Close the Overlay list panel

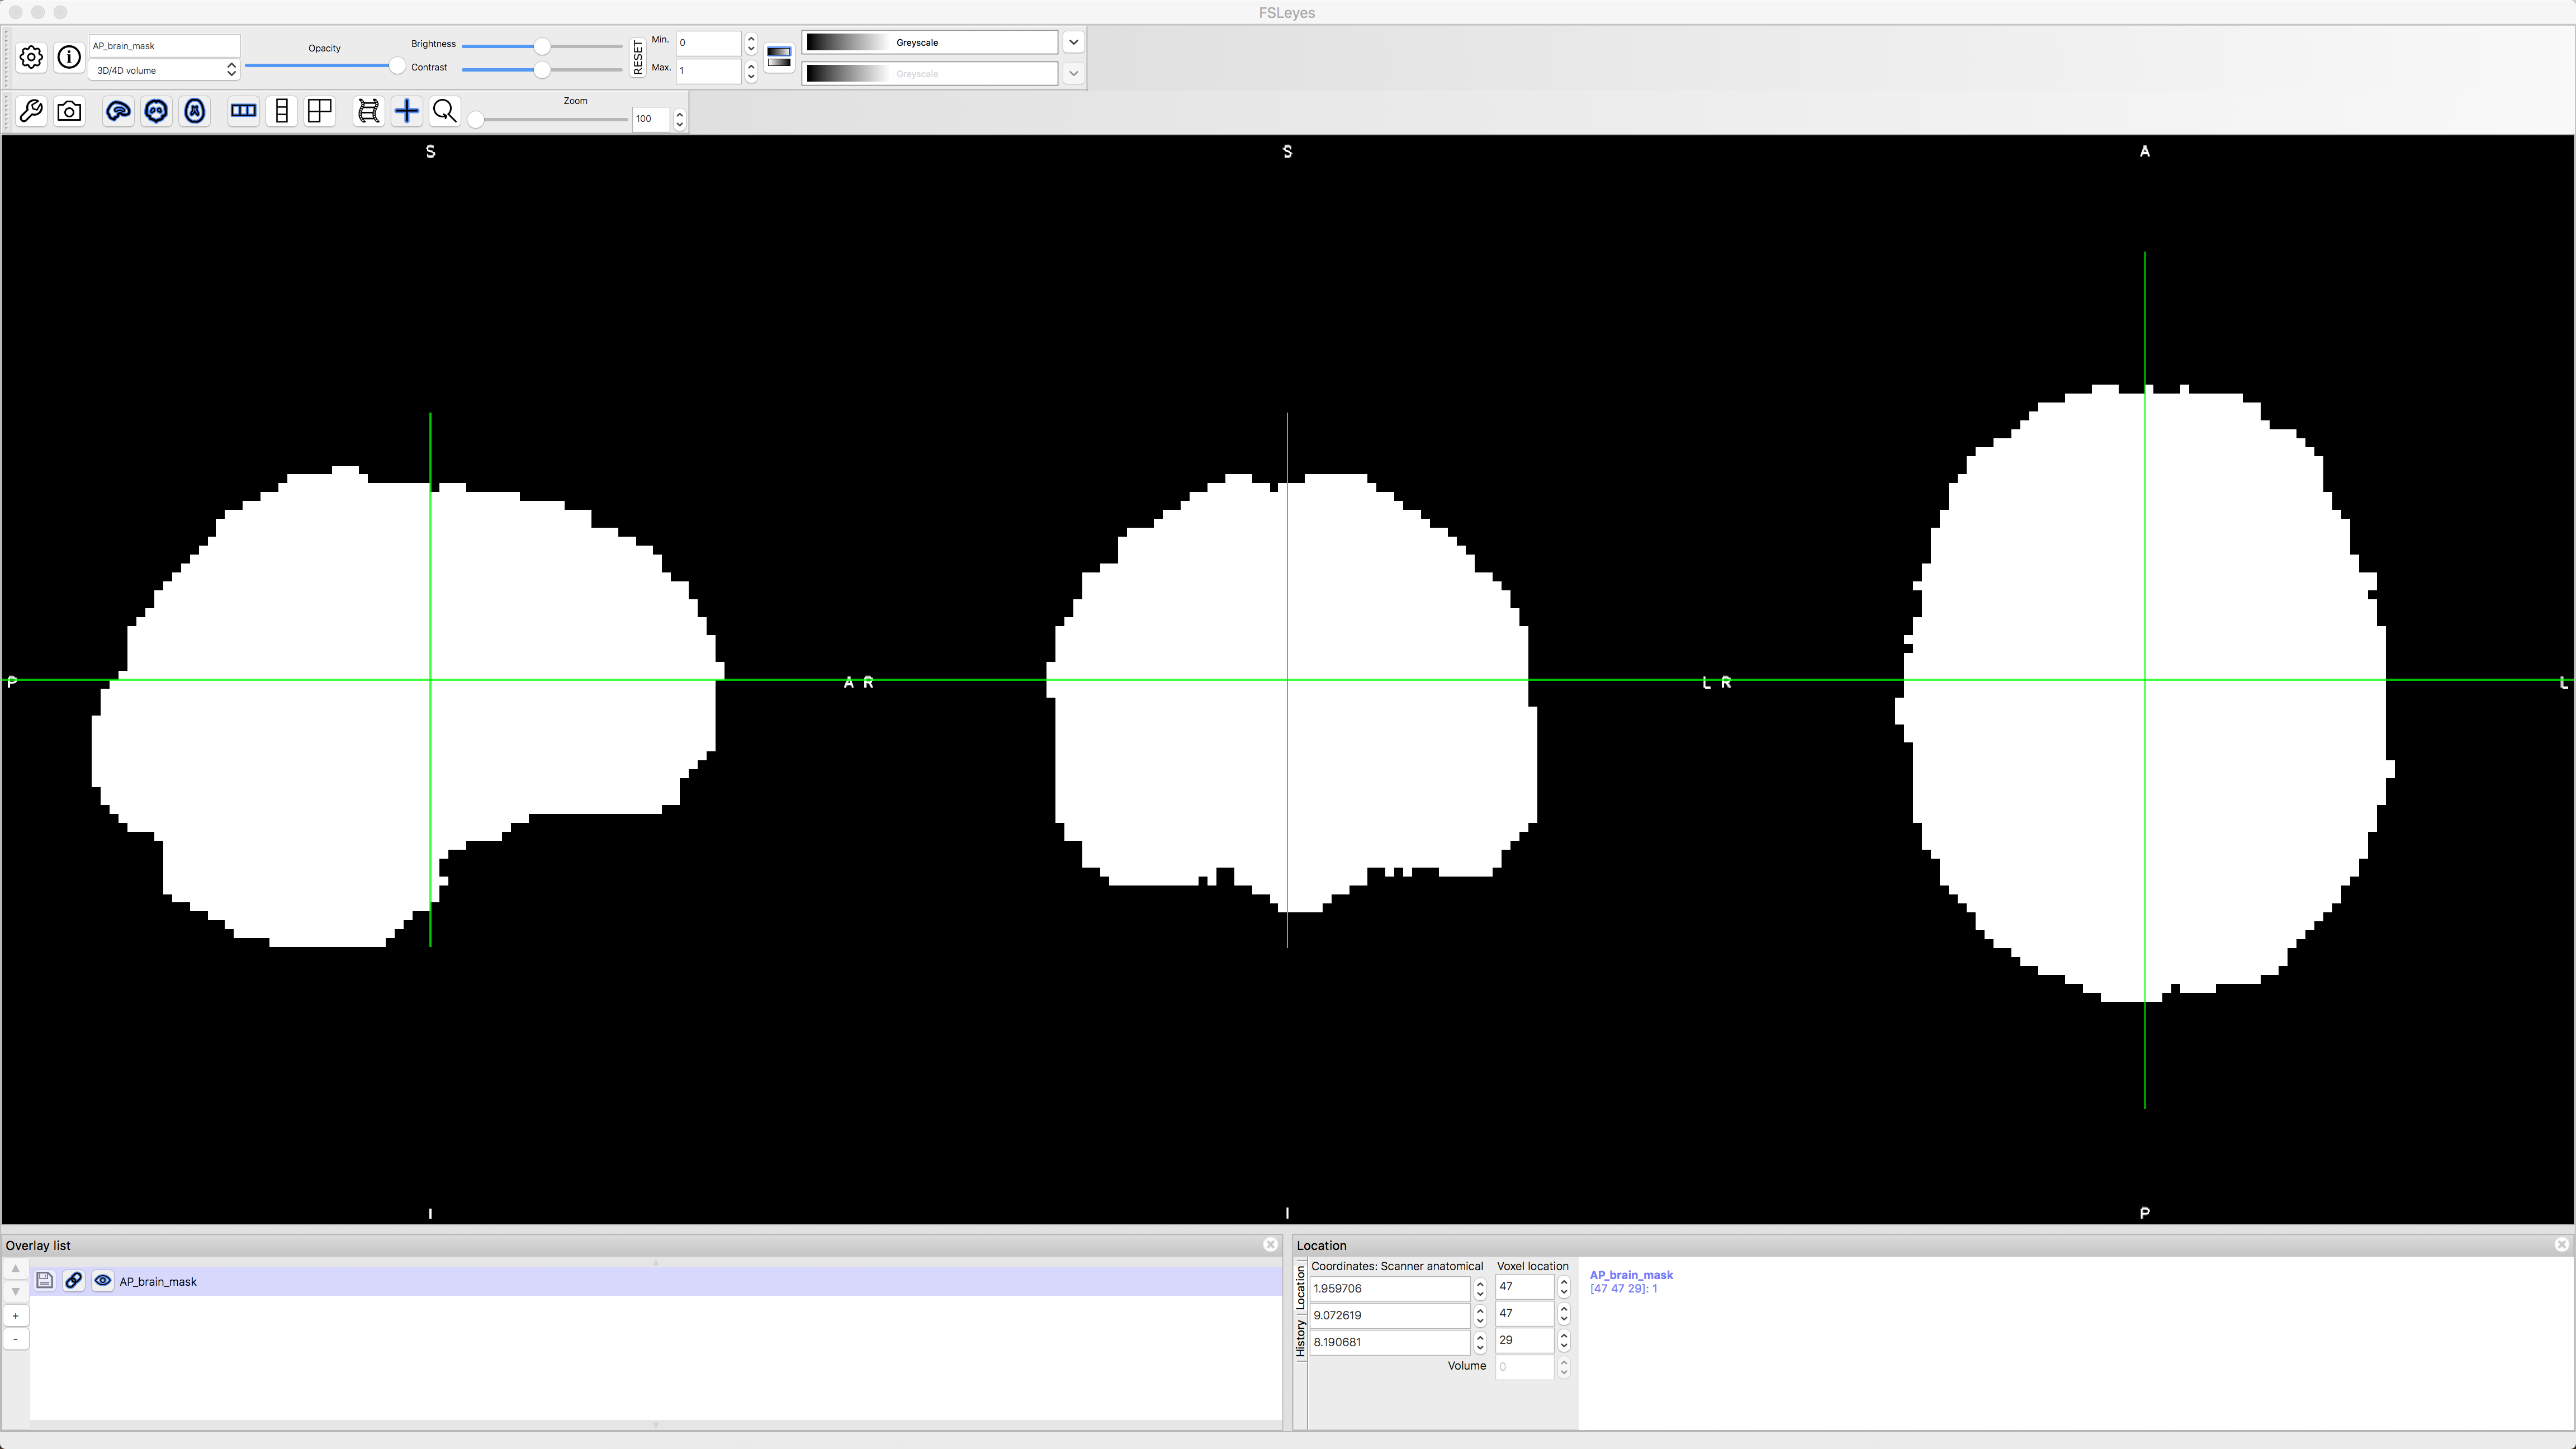1271,1244
